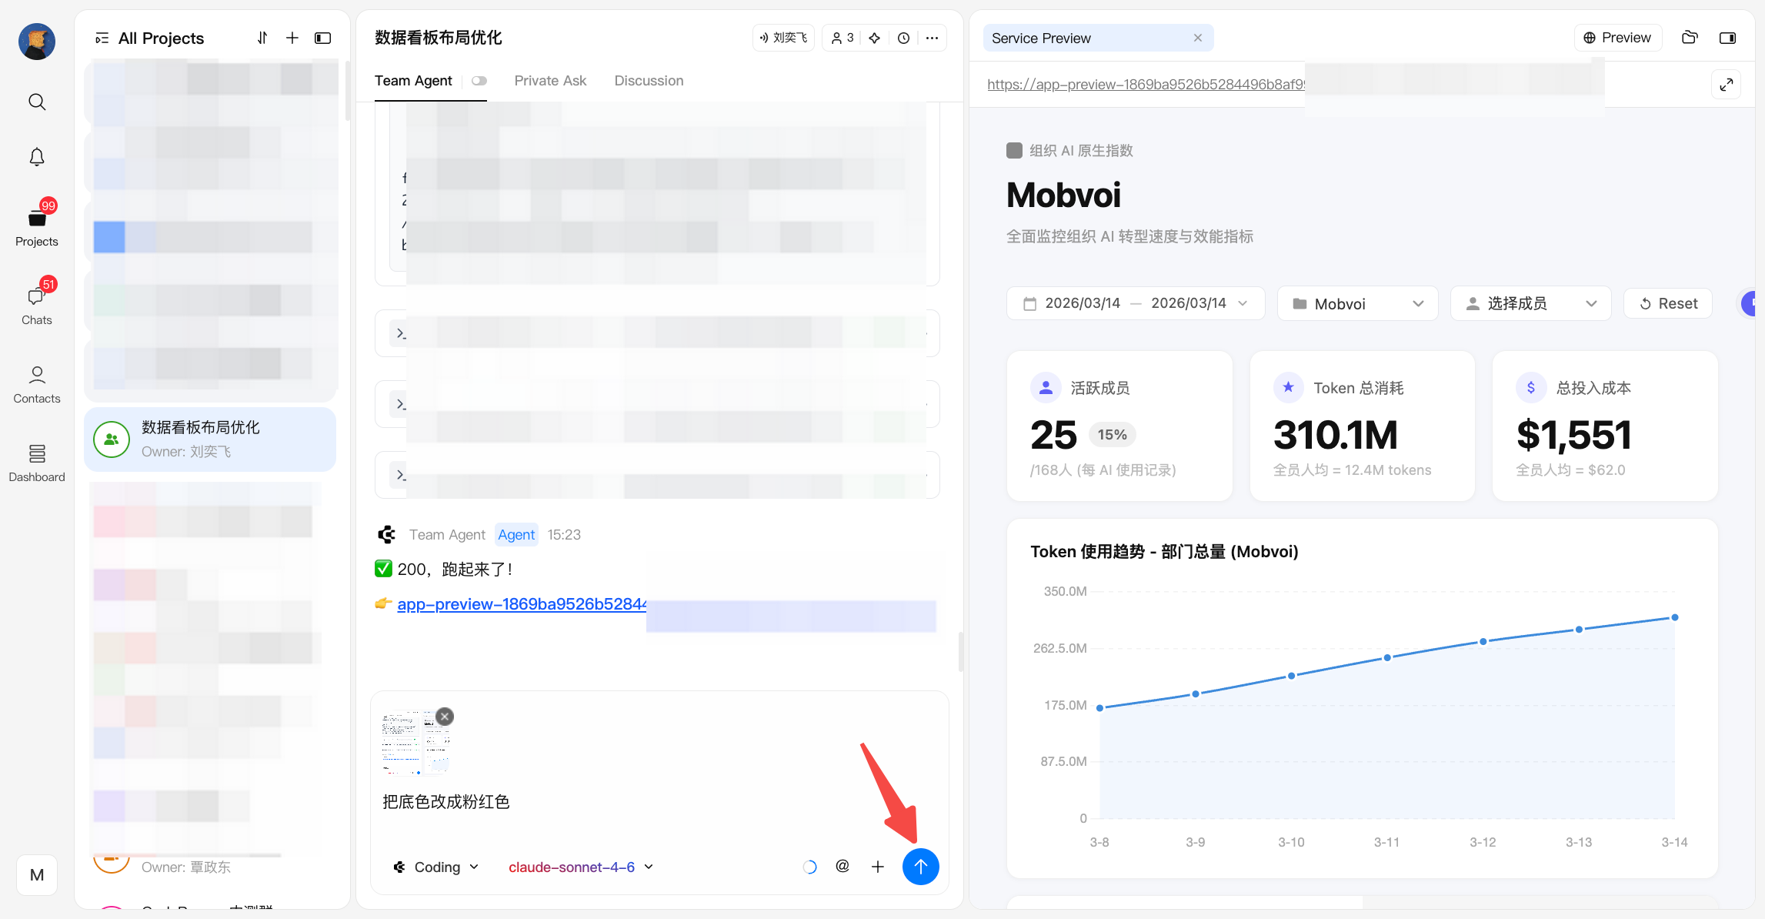Image resolution: width=1765 pixels, height=919 pixels.
Task: Open the history clock icon
Action: [x=904, y=38]
